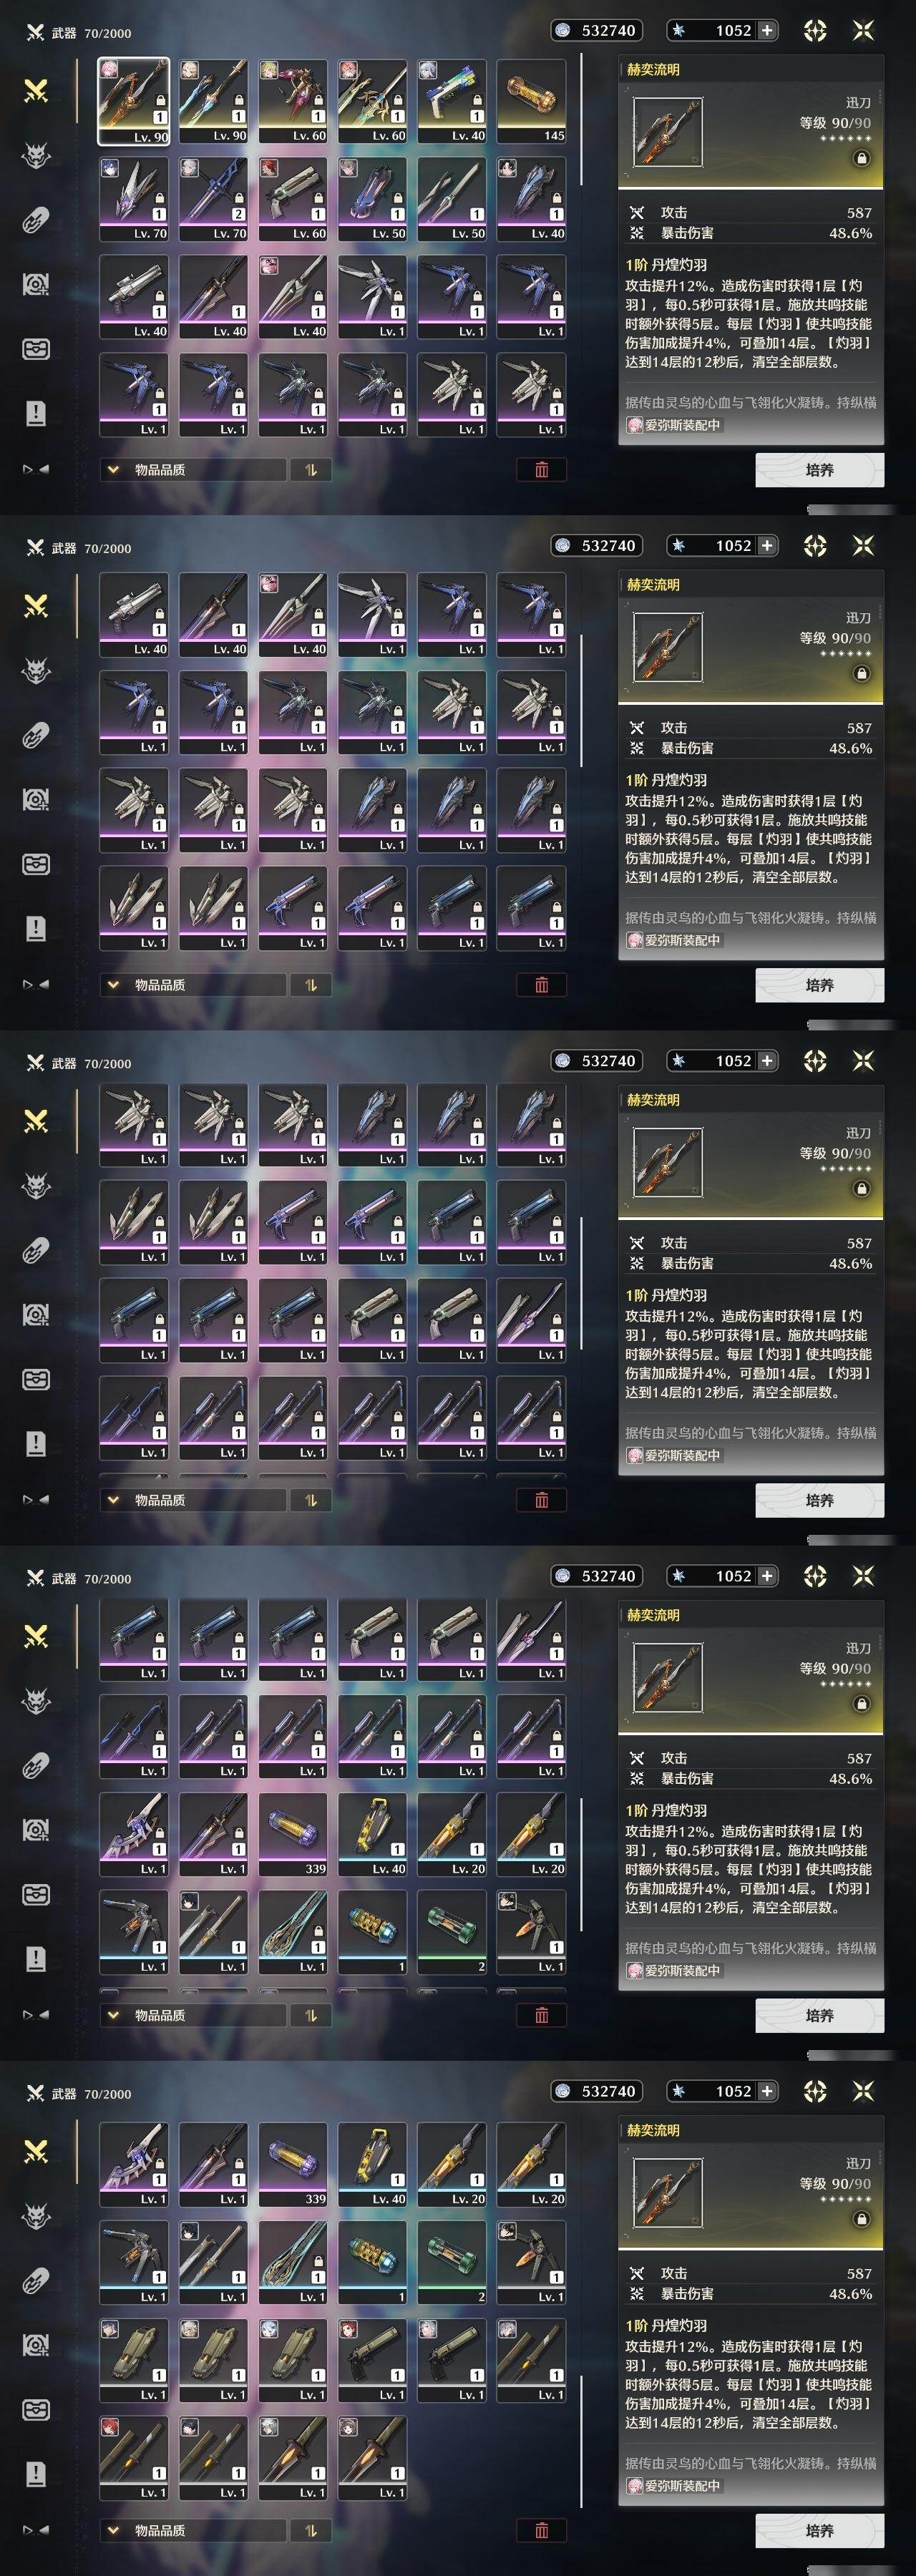This screenshot has width=916, height=2576.
Task: Switch to the echo monster-face tab in topmost panel
Action: click(x=36, y=156)
